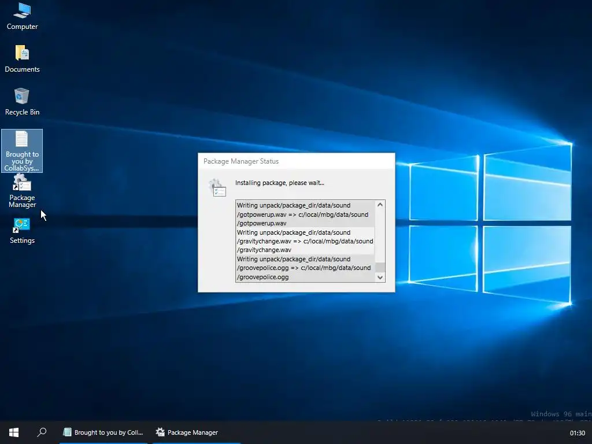592x444 pixels.
Task: Switch to Package Manager taskbar window
Action: (x=197, y=432)
